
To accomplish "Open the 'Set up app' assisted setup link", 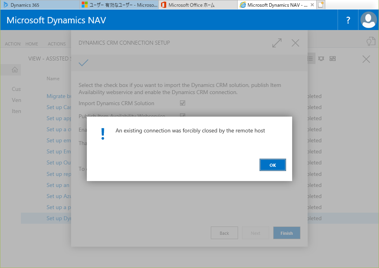I will pyautogui.click(x=59, y=118).
